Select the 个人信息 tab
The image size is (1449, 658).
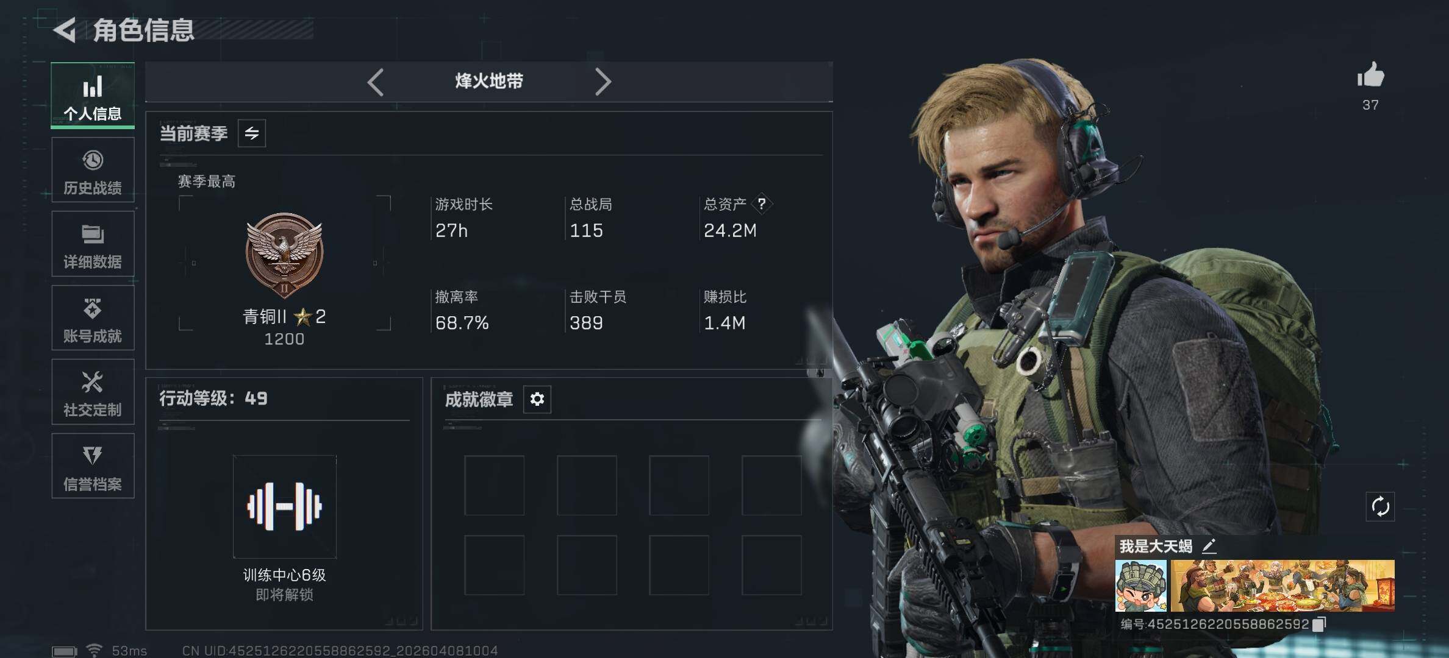[93, 96]
